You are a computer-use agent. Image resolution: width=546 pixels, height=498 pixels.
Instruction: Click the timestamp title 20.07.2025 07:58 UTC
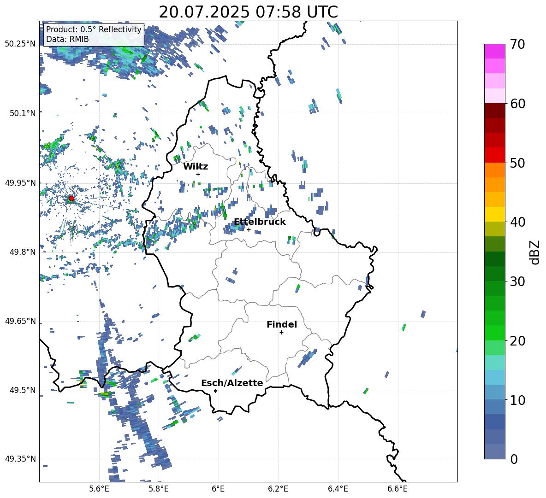click(248, 12)
